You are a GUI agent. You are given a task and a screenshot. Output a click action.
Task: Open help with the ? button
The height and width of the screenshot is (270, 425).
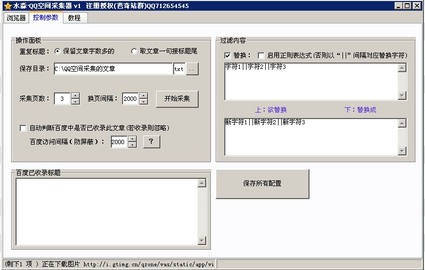151,141
